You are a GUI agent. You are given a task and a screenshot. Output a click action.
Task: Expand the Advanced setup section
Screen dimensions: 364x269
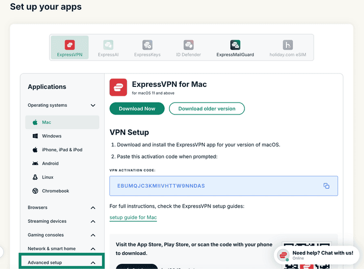click(x=61, y=262)
